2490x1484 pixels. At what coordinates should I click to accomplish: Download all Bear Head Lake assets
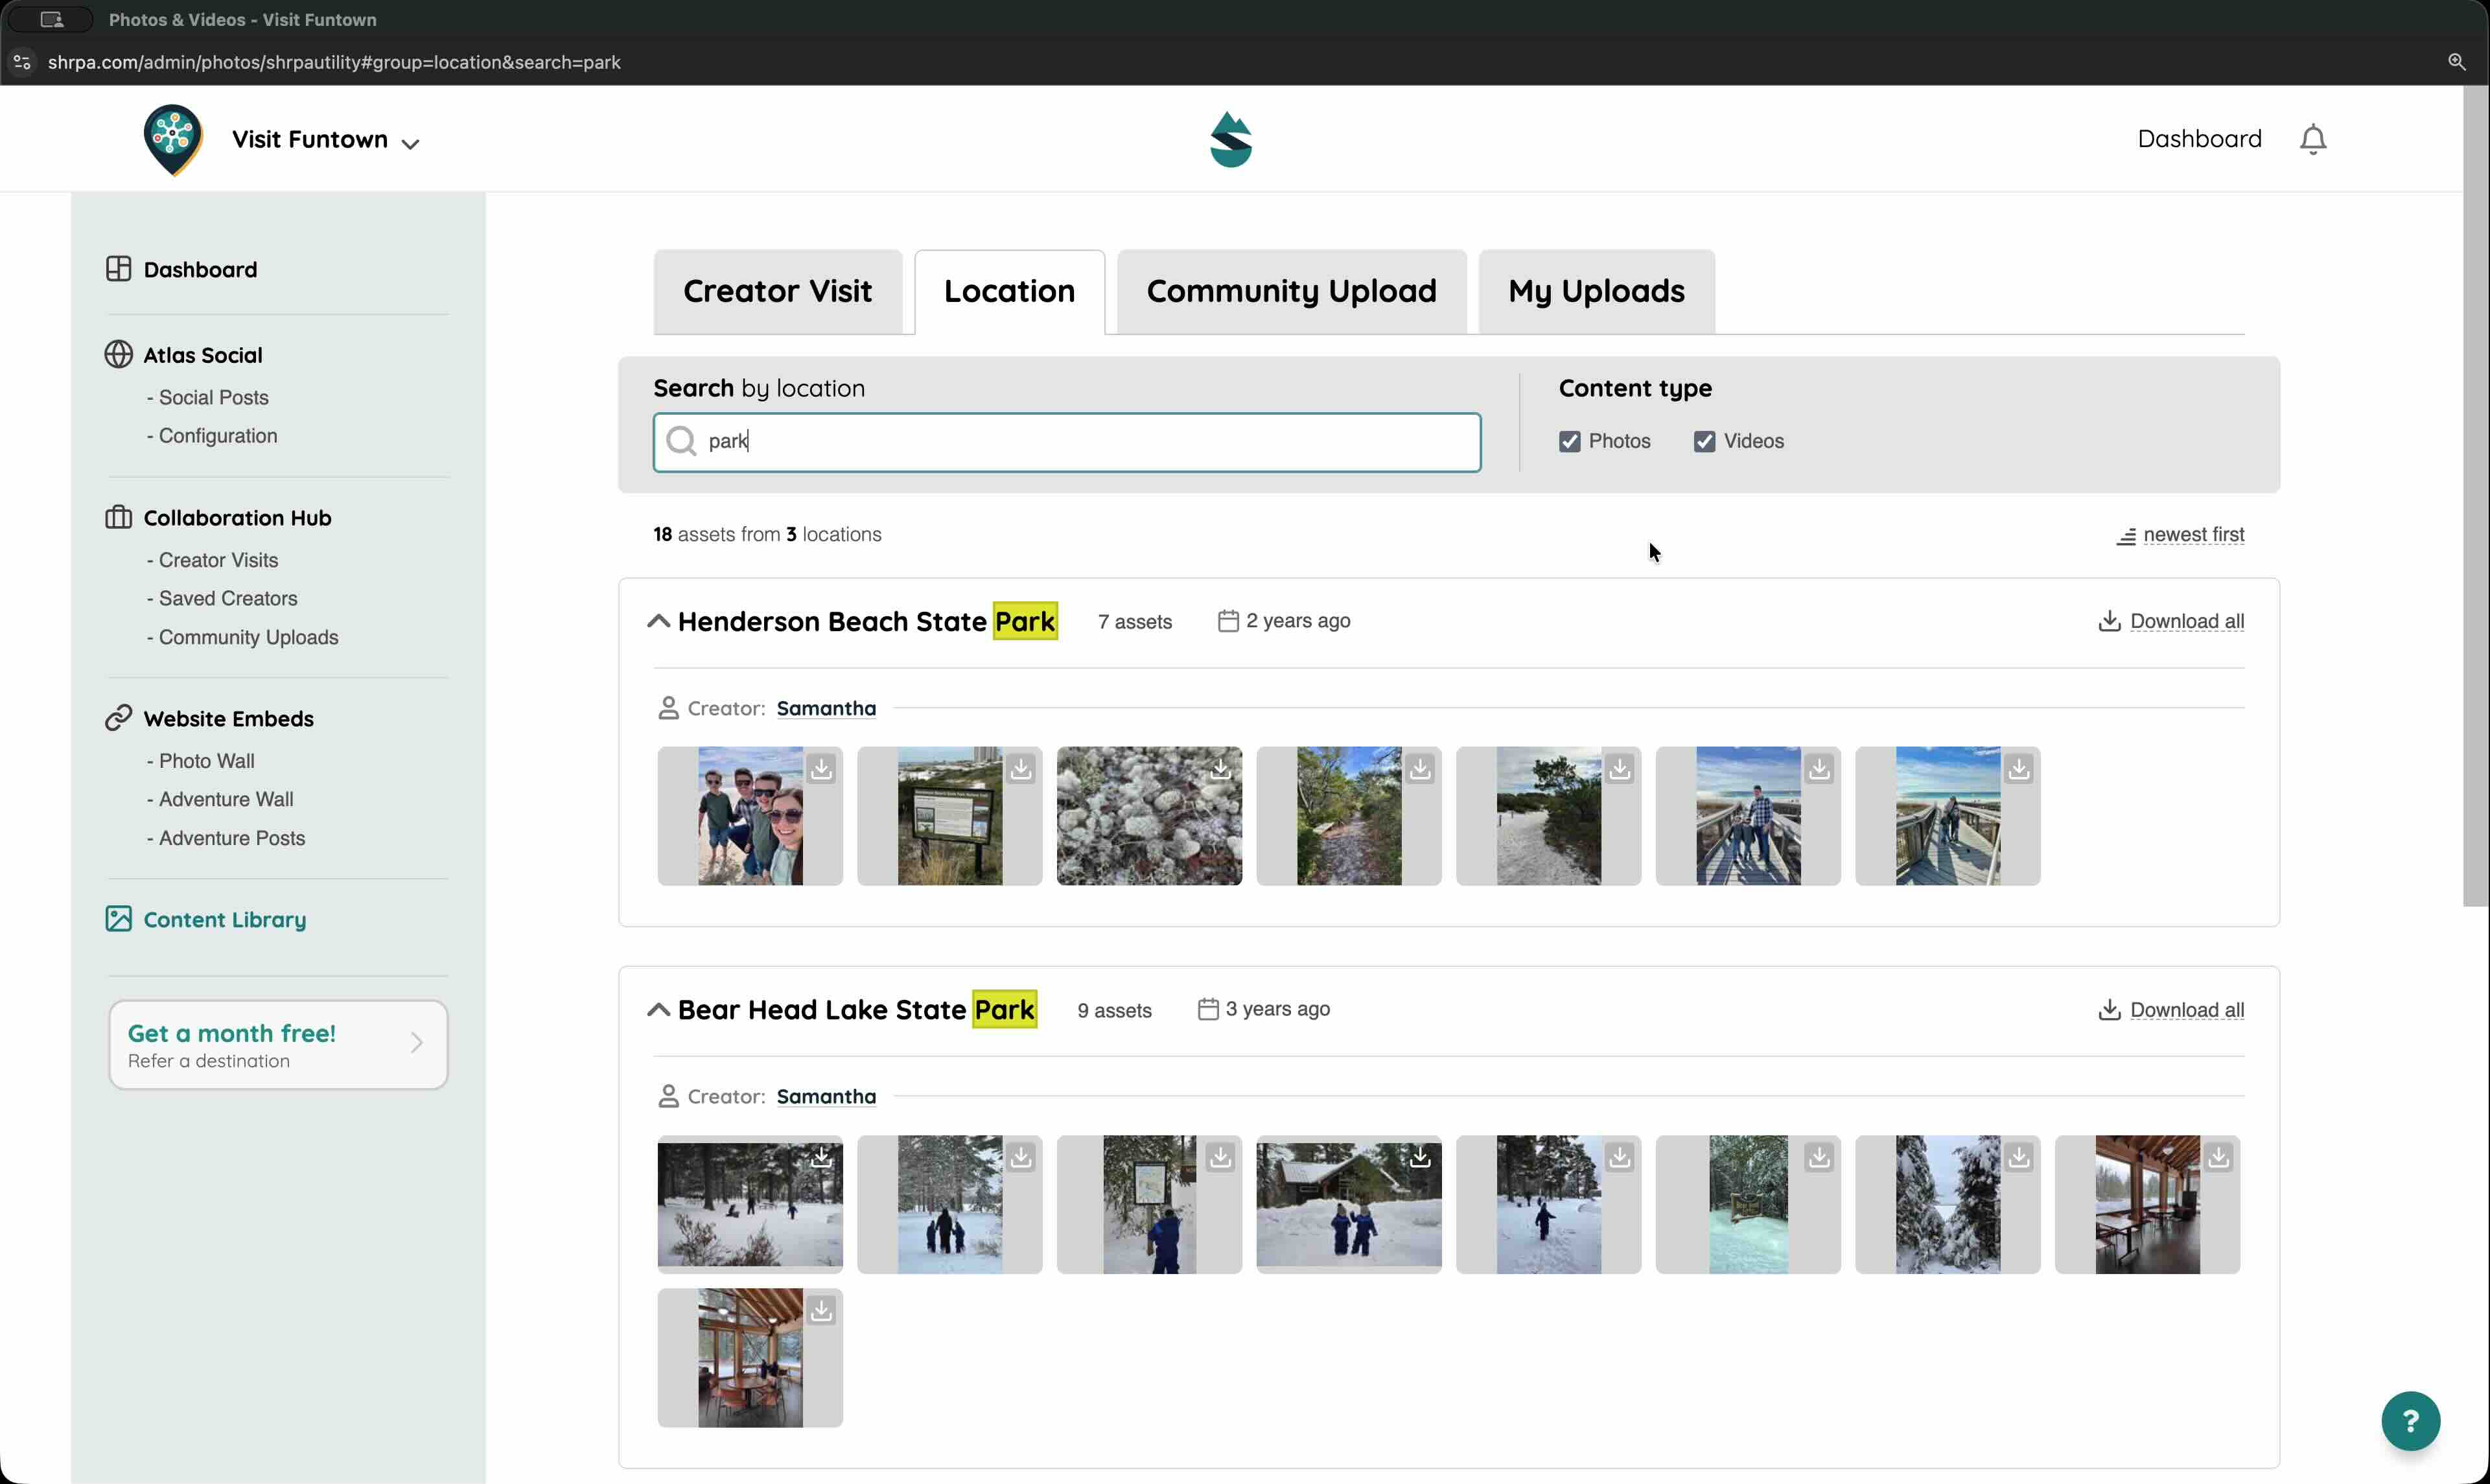[2171, 1010]
